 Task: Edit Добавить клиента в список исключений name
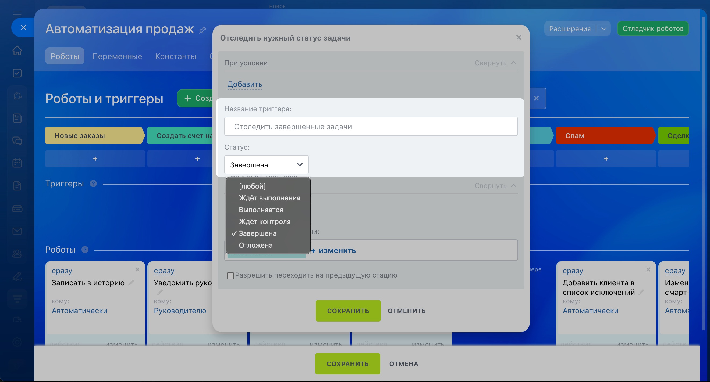pyautogui.click(x=641, y=292)
